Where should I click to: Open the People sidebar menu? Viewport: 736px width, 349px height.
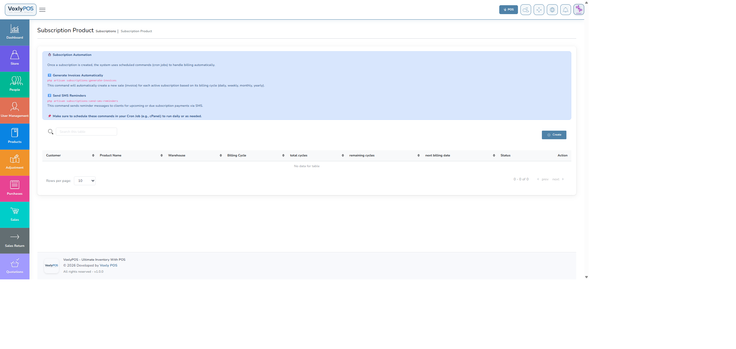tap(15, 85)
